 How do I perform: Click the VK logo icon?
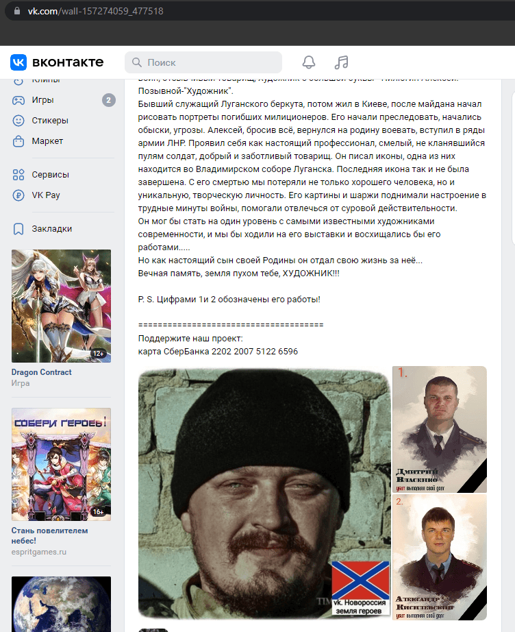(18, 62)
